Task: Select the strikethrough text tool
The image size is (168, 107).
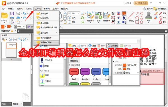Action: pyautogui.click(x=118, y=18)
